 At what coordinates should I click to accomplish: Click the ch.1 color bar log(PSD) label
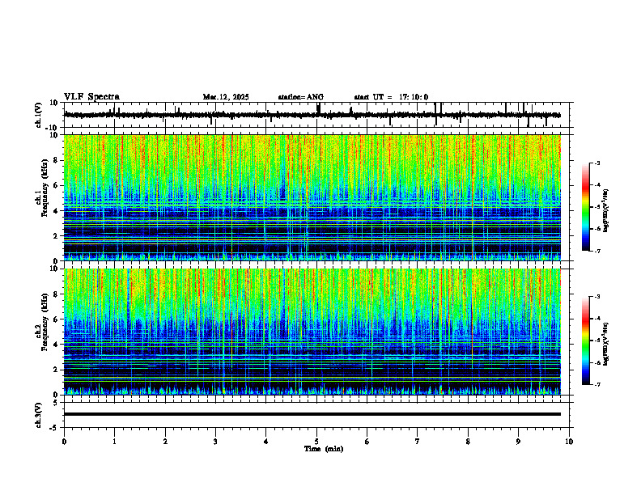tap(606, 211)
